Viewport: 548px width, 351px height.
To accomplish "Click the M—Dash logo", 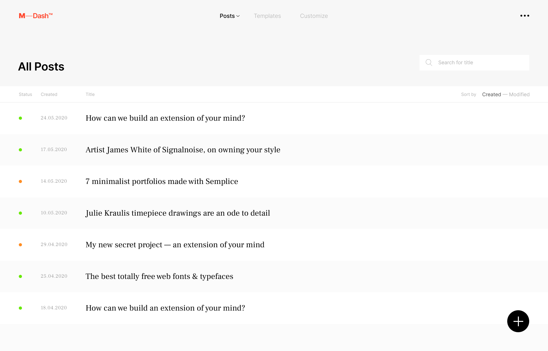I will click(x=36, y=16).
